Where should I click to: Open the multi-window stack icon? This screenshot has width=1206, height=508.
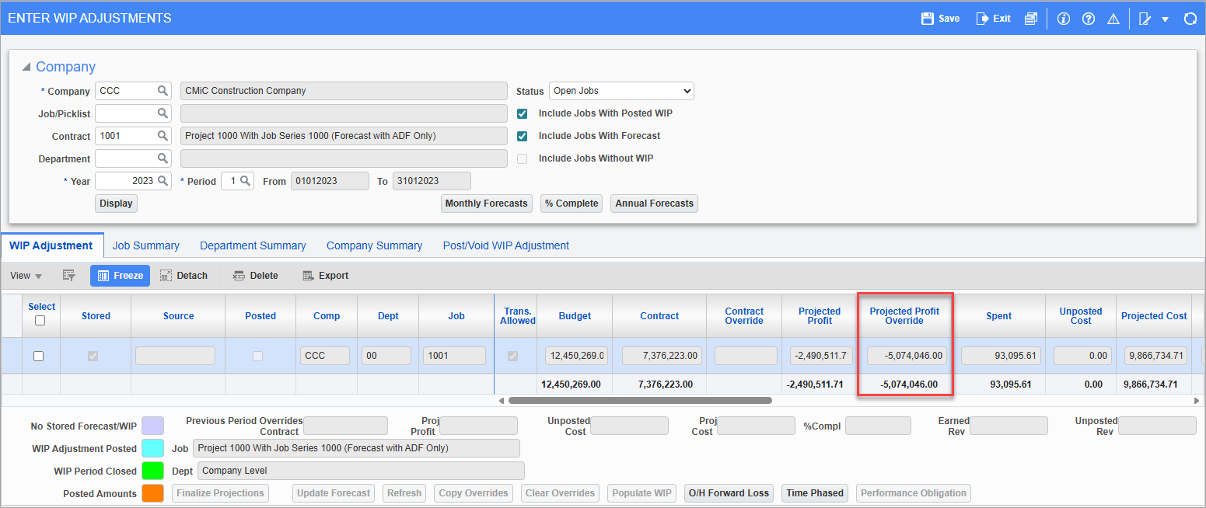(1030, 18)
